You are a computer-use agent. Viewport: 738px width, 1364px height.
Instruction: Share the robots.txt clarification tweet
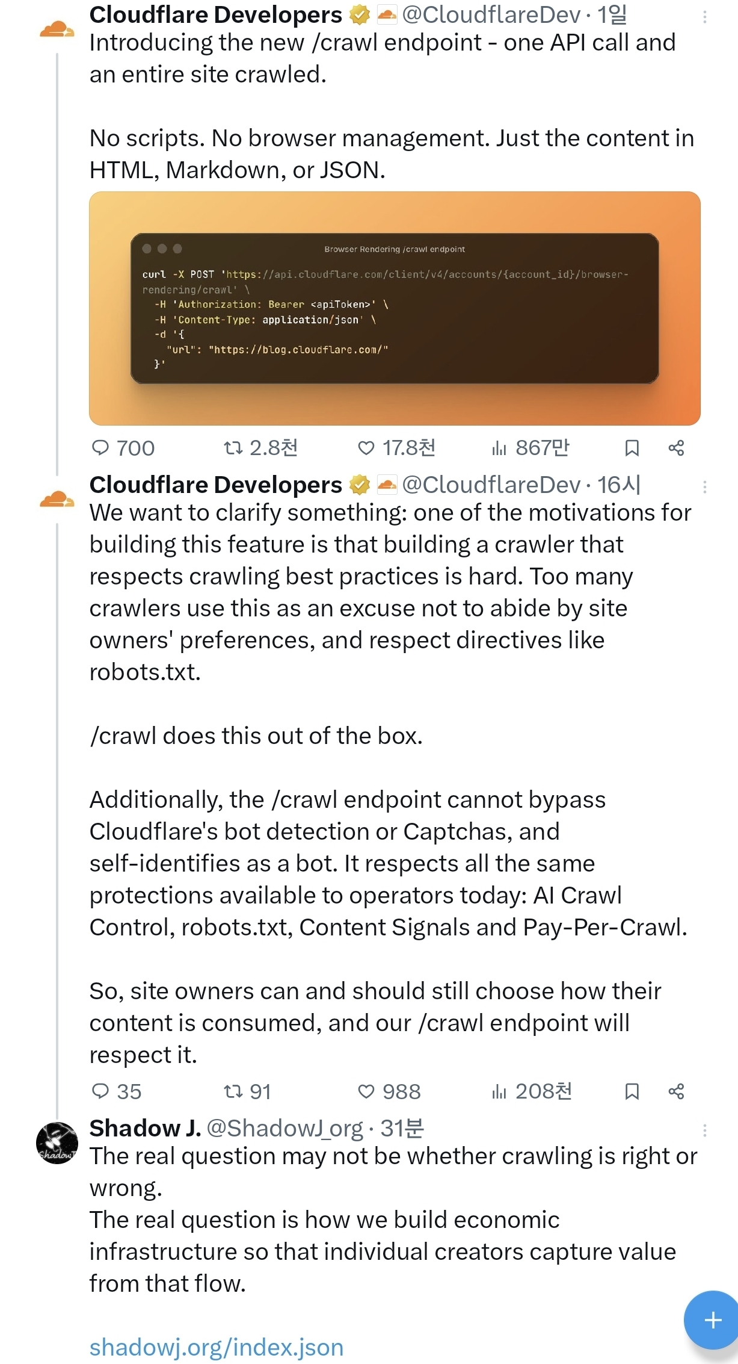click(676, 1091)
